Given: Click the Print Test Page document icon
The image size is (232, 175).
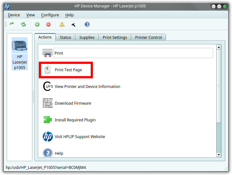Looking at the screenshot, I should [47, 70].
